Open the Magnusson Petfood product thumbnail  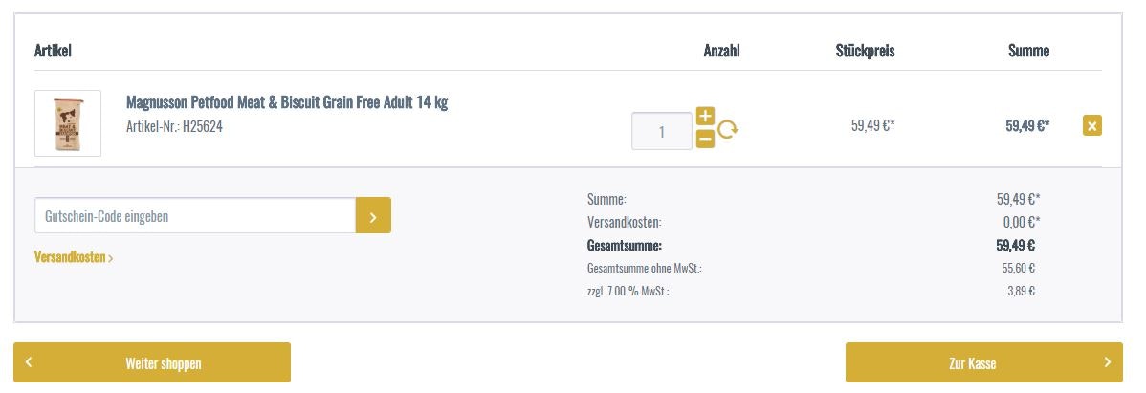pyautogui.click(x=68, y=123)
